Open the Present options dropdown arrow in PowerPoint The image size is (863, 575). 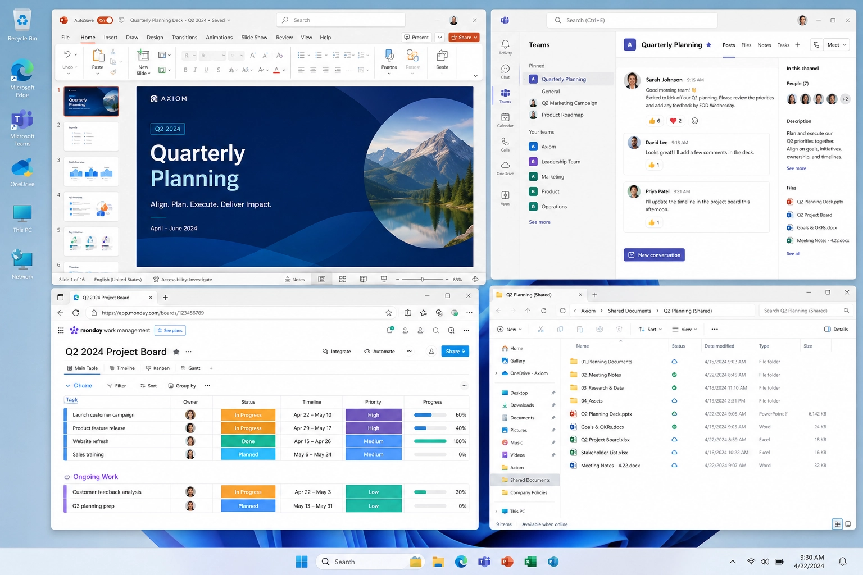click(440, 38)
